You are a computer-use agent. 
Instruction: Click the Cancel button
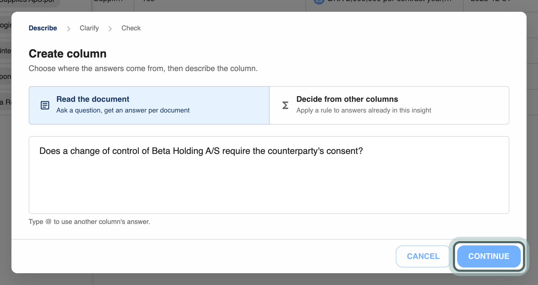423,256
